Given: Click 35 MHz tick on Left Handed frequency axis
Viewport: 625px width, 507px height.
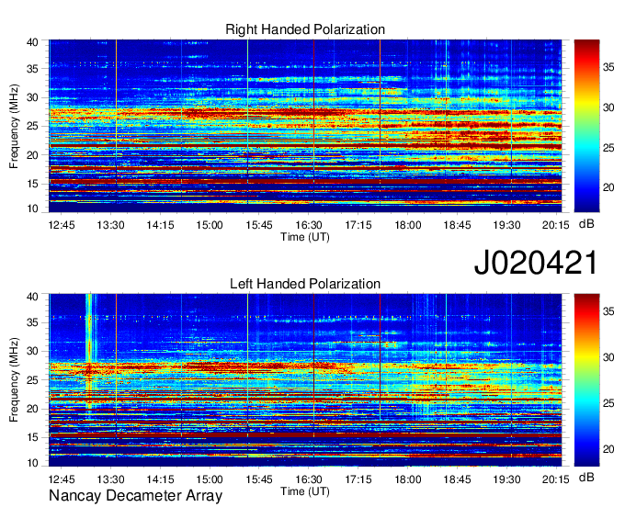Looking at the screenshot, I should click(33, 322).
